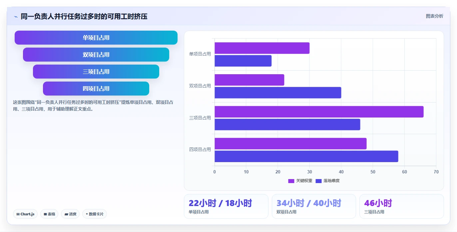Image resolution: width=457 pixels, height=232 pixels.
Task: Click the header icon beside the title
Action: [x=16, y=16]
